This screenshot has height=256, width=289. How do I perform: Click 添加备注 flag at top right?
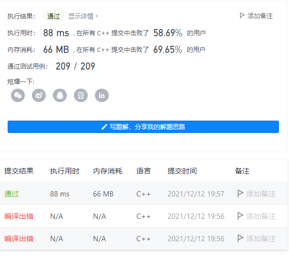[x=256, y=16]
